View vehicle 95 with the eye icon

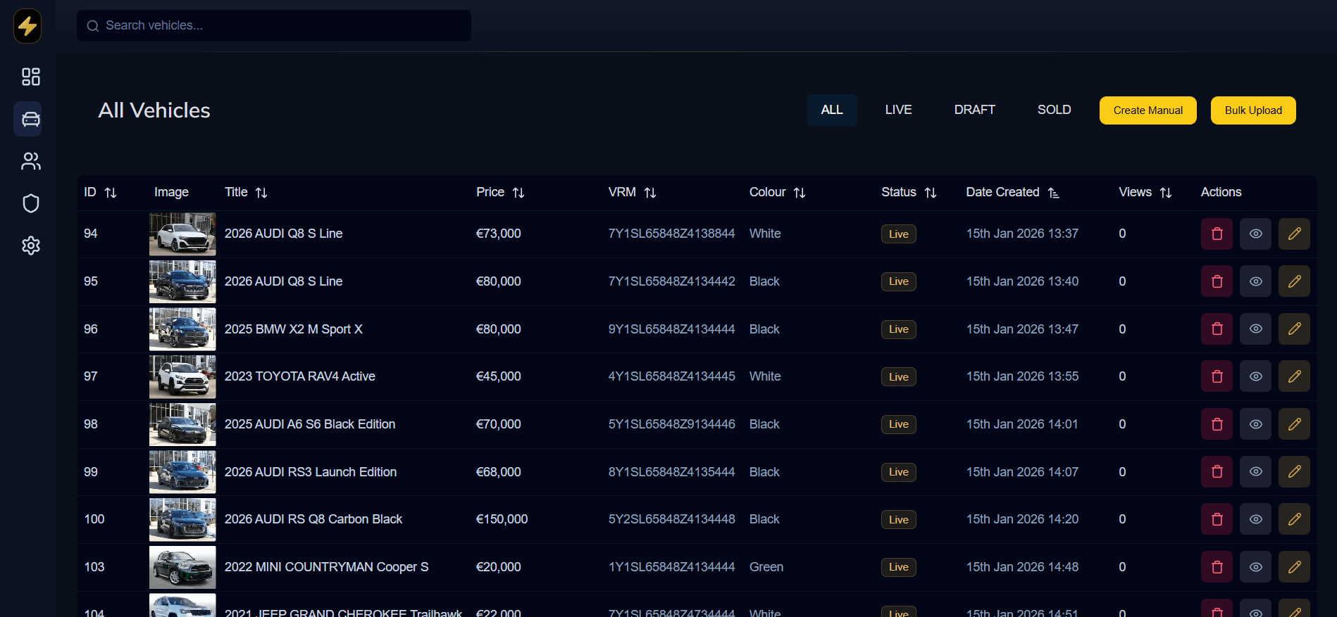(1255, 281)
